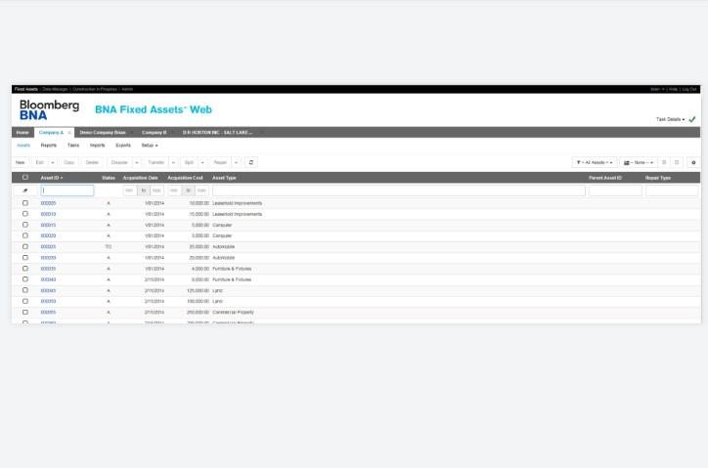Check the 100,000.00 Land row checkbox

tap(25, 301)
